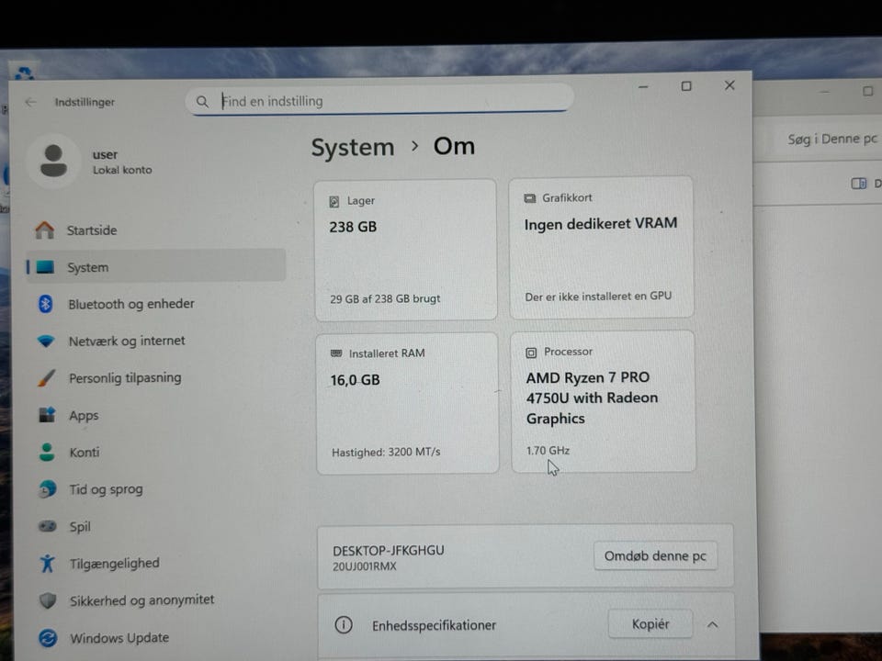Collapse the Enhedsspecifikationer section chevron
The image size is (882, 661).
tap(712, 624)
